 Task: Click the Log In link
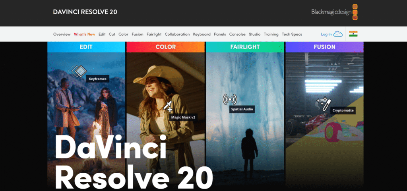326,34
